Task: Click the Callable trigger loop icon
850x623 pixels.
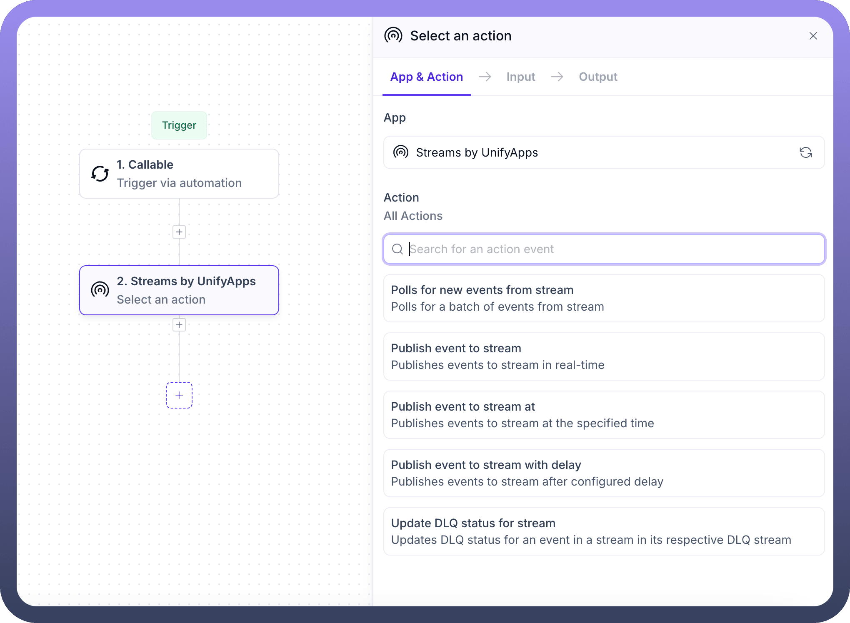Action: tap(100, 174)
